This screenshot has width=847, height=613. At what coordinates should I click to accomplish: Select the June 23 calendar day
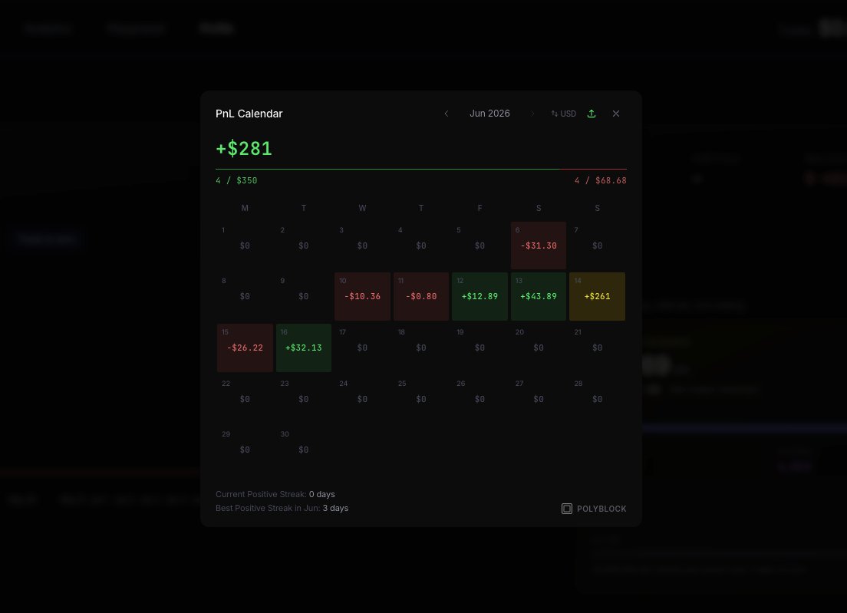(x=304, y=399)
